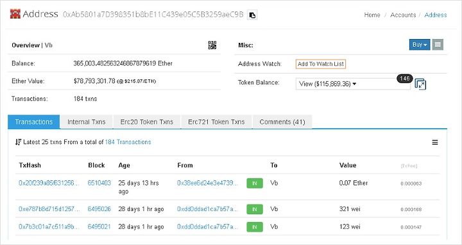Show the address QR code icon

pyautogui.click(x=212, y=45)
